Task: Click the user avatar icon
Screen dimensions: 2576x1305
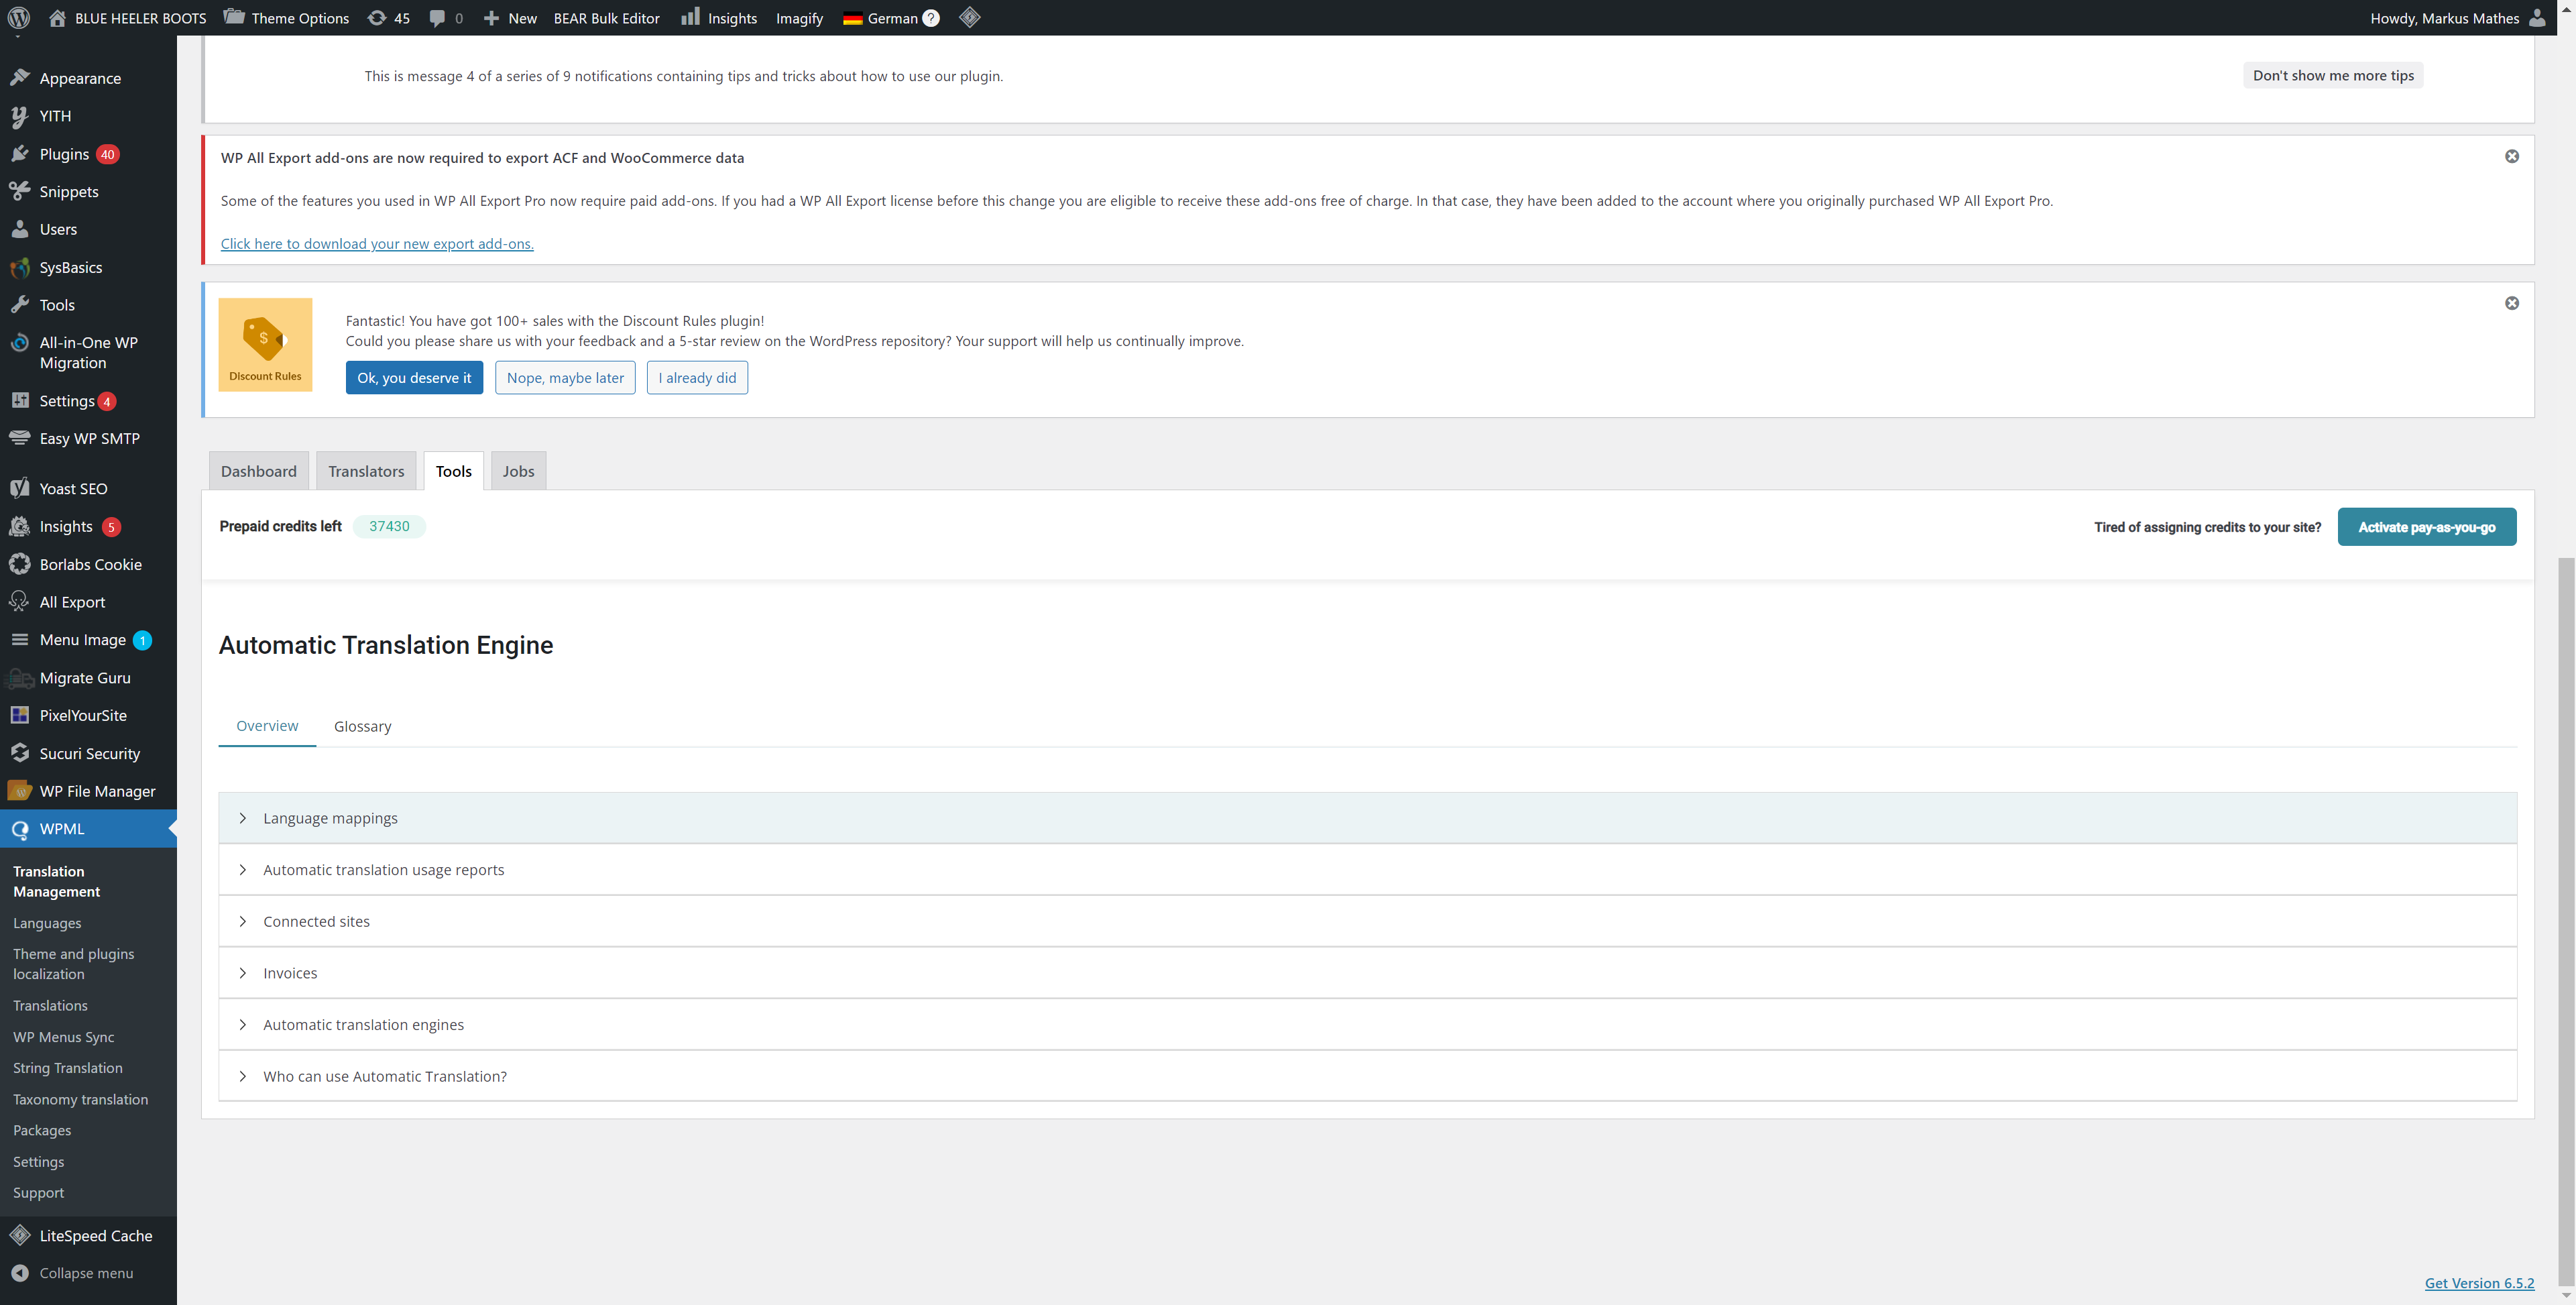Action: click(2537, 18)
